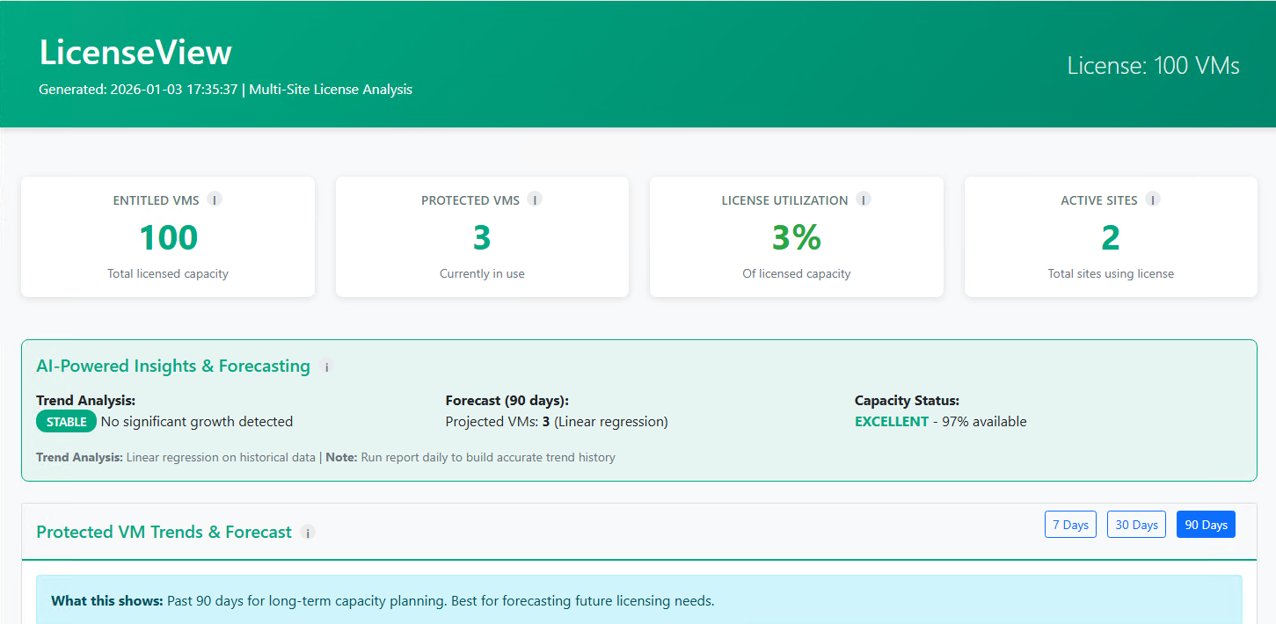Click 'Of licensed capacity' caption
The height and width of the screenshot is (624, 1276).
pyautogui.click(x=797, y=273)
